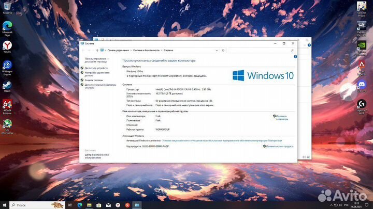The height and width of the screenshot is (209, 373).
Task: Click the volume icon in the system tray
Action: [340, 205]
